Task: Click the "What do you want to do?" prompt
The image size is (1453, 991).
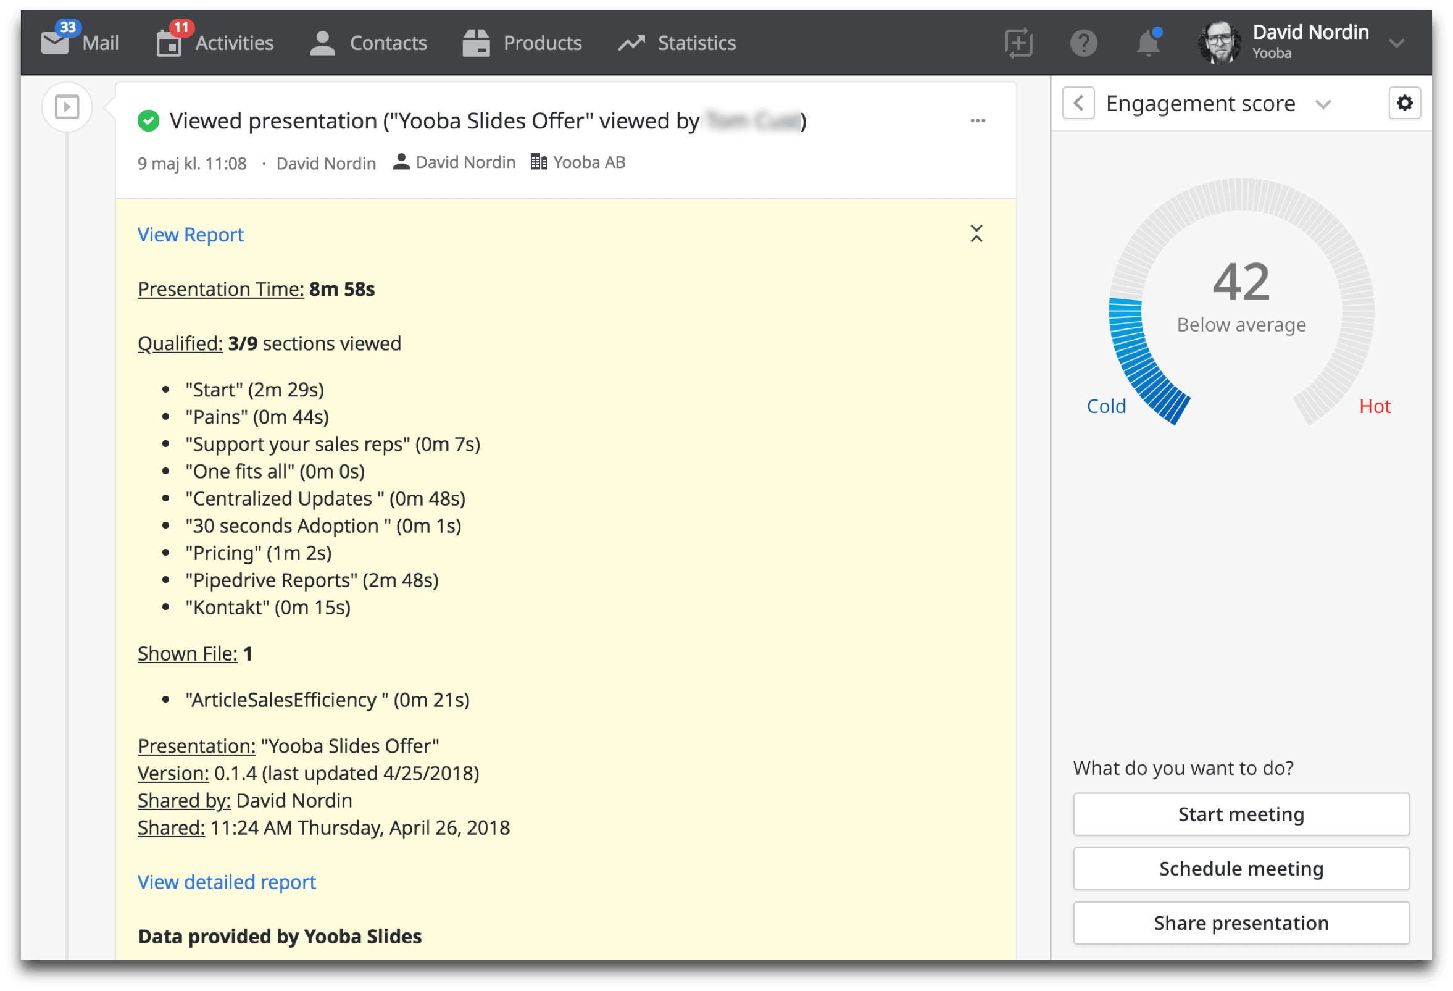Action: (x=1183, y=769)
